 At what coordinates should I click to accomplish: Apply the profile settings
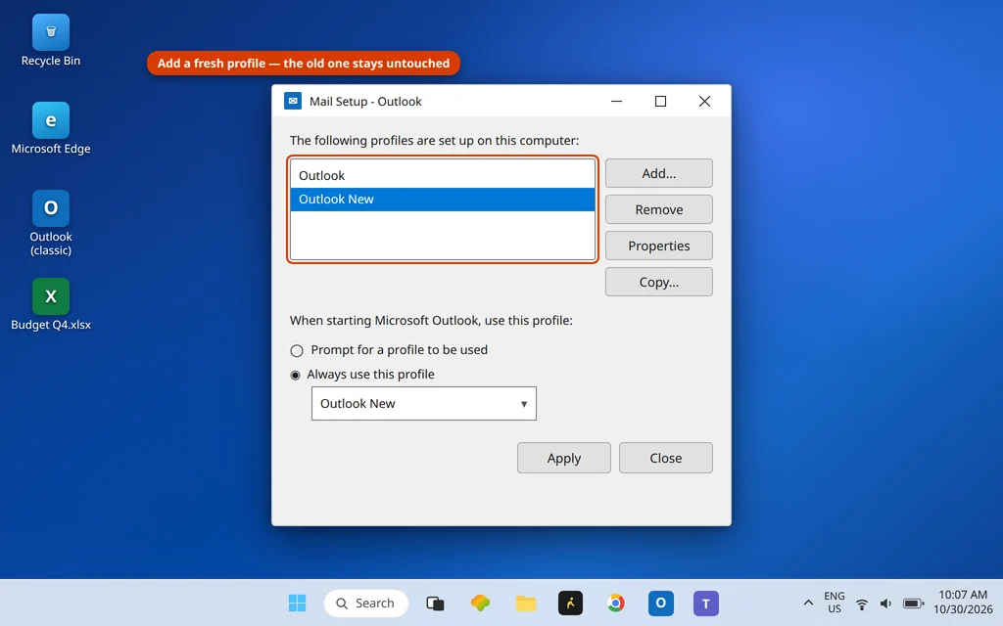click(564, 458)
